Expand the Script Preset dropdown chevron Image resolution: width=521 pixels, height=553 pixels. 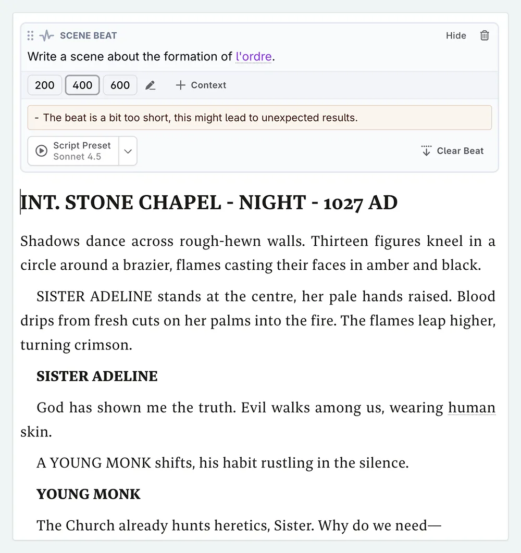point(128,151)
